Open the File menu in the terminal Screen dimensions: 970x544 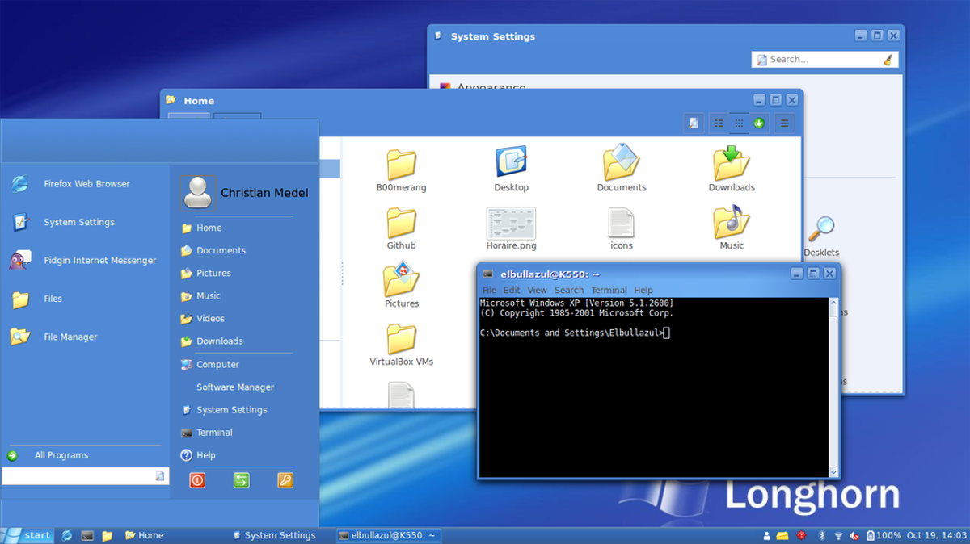tap(489, 290)
